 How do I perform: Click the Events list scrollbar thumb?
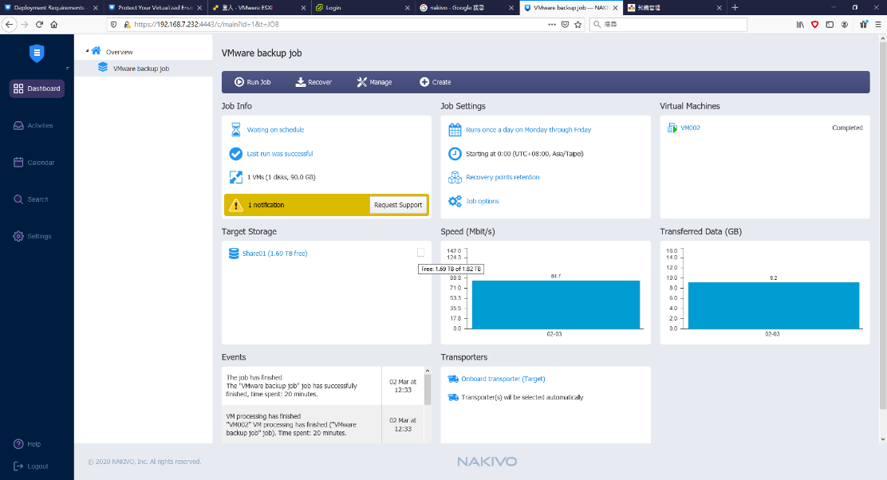tap(428, 390)
